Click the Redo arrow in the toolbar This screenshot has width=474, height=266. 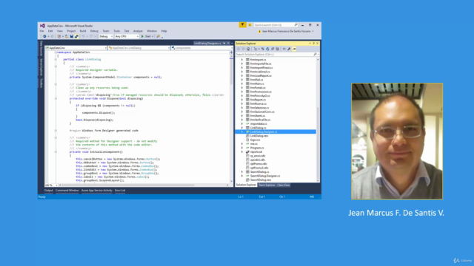[x=91, y=36]
